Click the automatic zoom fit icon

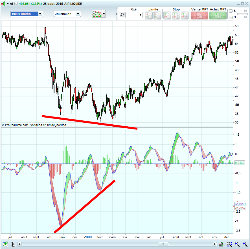[229, 244]
